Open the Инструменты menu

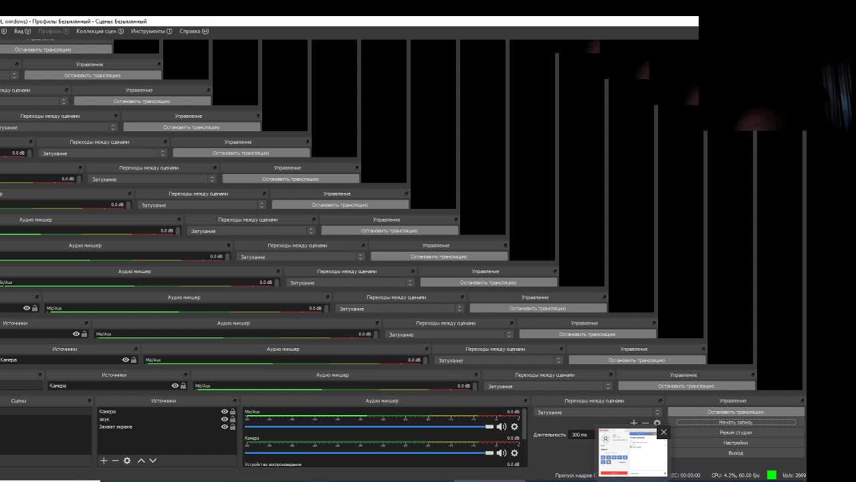(x=151, y=31)
